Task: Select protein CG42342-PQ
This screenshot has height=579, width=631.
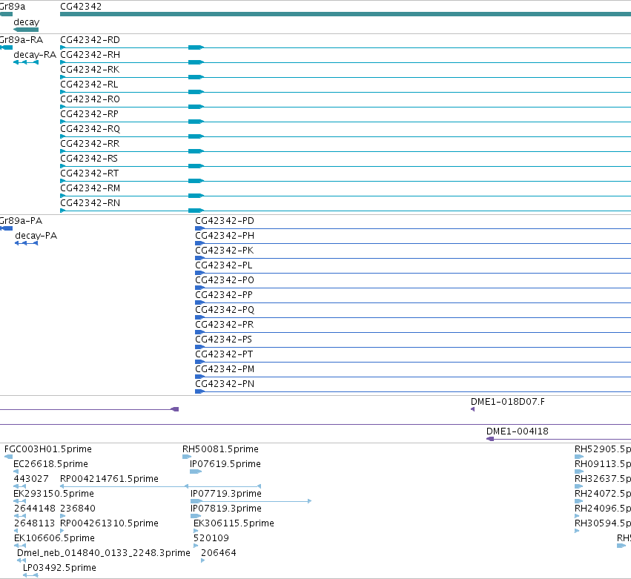Action: [x=225, y=310]
